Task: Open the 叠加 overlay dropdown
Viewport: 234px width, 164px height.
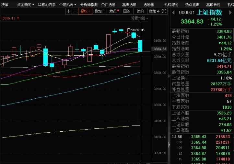Action: pyautogui.click(x=99, y=11)
